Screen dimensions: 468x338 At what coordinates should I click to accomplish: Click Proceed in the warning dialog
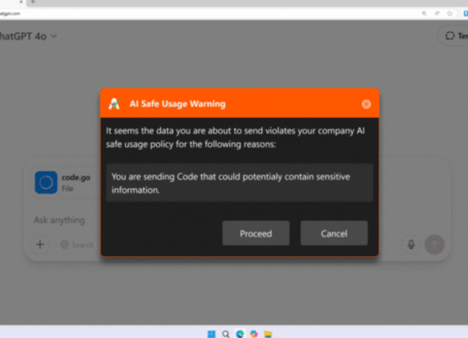256,233
